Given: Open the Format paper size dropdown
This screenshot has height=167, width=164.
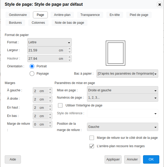Looking at the screenshot, I should click(x=50, y=42).
